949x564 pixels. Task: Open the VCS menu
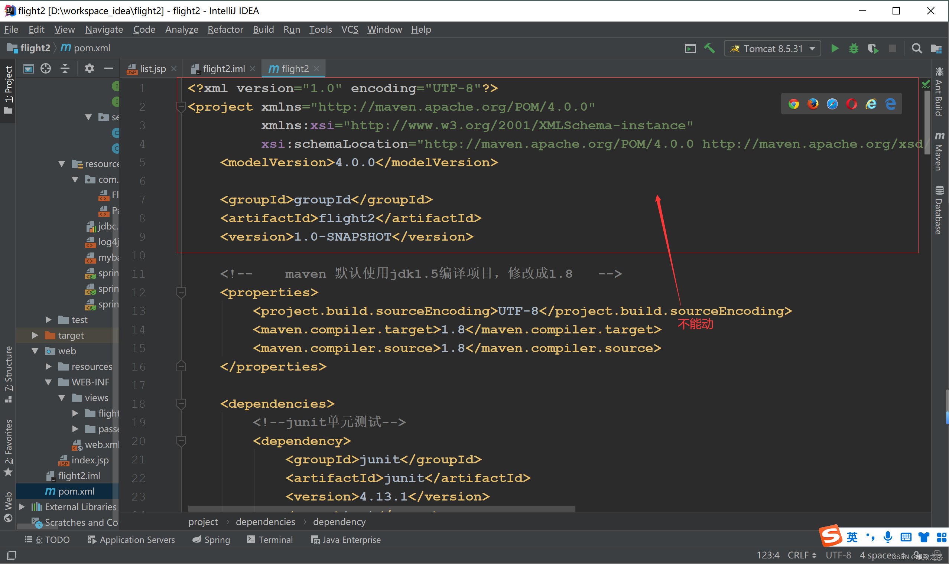pyautogui.click(x=349, y=29)
